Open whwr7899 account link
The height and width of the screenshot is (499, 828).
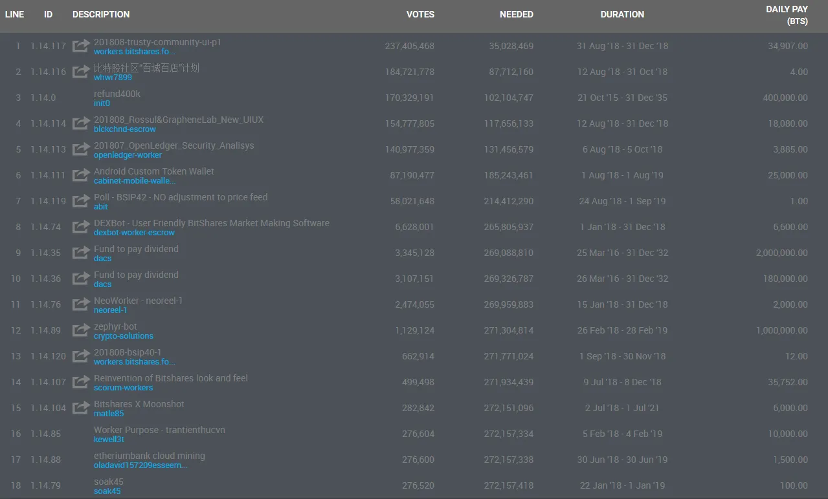tap(113, 78)
